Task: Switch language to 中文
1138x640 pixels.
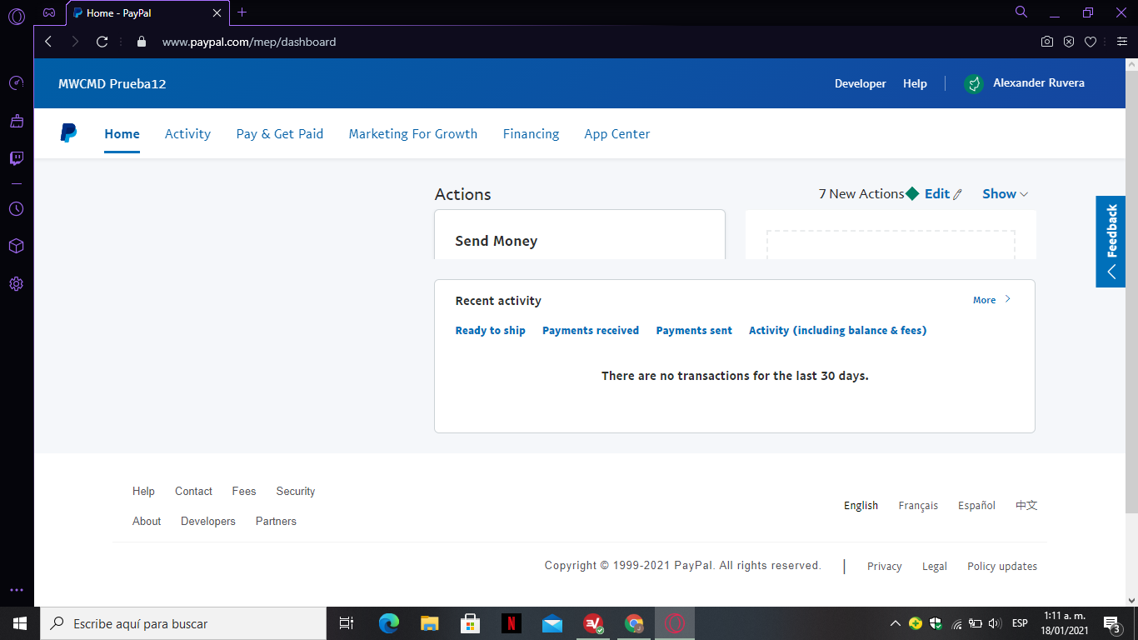Action: click(1026, 505)
